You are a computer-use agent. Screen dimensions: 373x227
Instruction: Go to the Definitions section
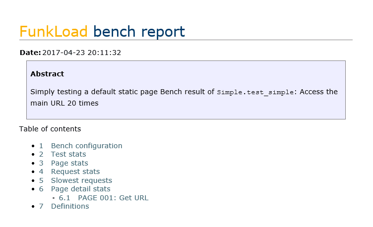tap(70, 206)
